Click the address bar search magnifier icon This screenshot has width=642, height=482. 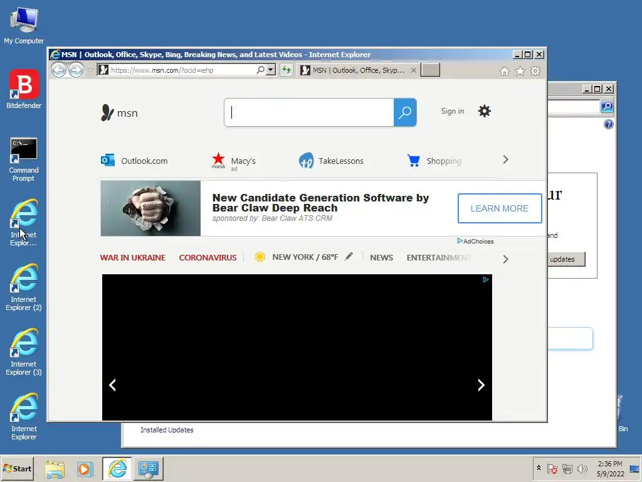coord(260,70)
